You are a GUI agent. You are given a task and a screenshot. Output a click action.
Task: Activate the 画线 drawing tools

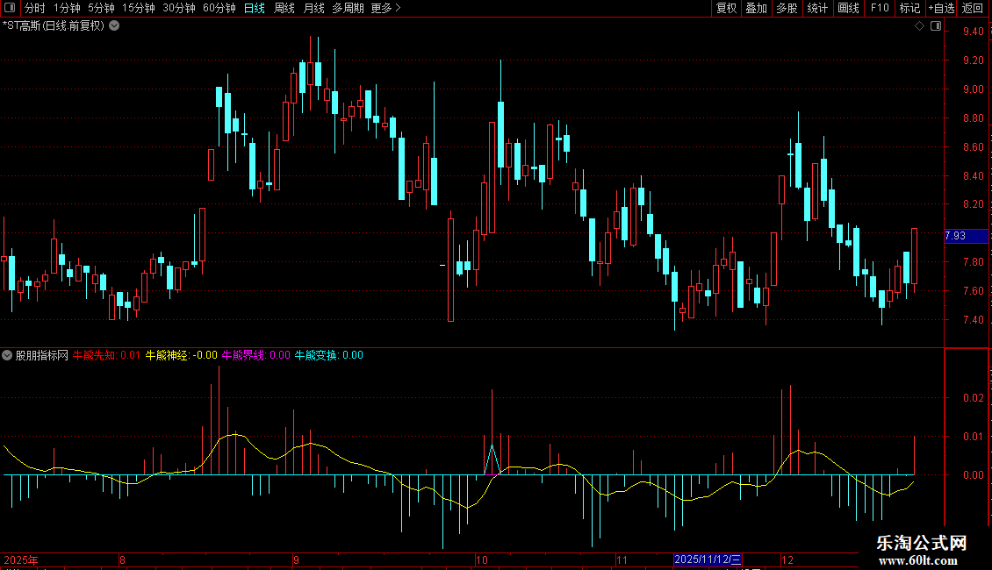tap(848, 8)
